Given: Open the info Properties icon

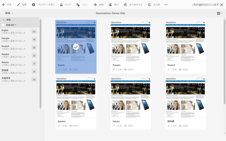Looking at the screenshot, I should click(33, 5).
